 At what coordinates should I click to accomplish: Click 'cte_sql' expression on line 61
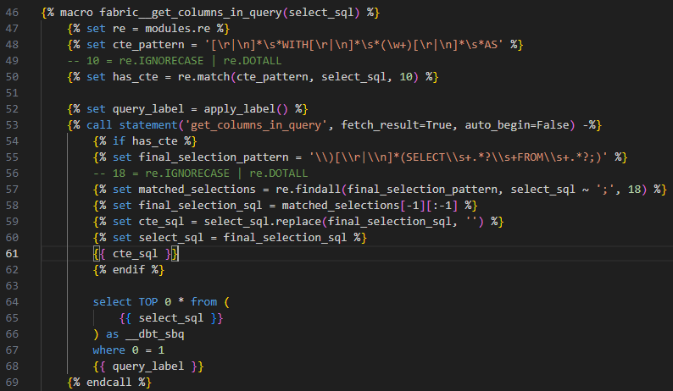pos(136,254)
